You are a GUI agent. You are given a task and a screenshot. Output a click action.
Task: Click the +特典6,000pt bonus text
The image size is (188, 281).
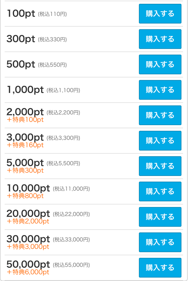(x=28, y=272)
